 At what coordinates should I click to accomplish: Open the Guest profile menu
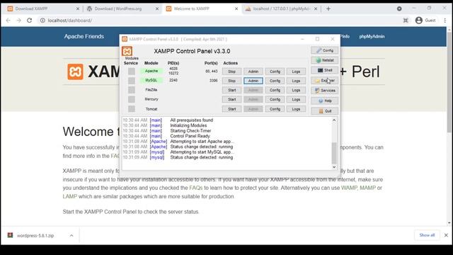pos(425,21)
